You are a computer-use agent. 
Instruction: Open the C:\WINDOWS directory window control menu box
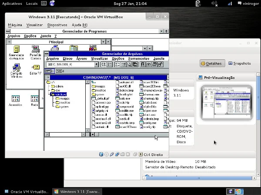(48, 78)
